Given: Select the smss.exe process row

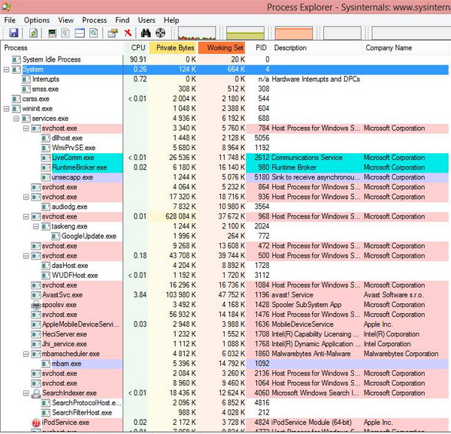Looking at the screenshot, I should click(x=224, y=89).
